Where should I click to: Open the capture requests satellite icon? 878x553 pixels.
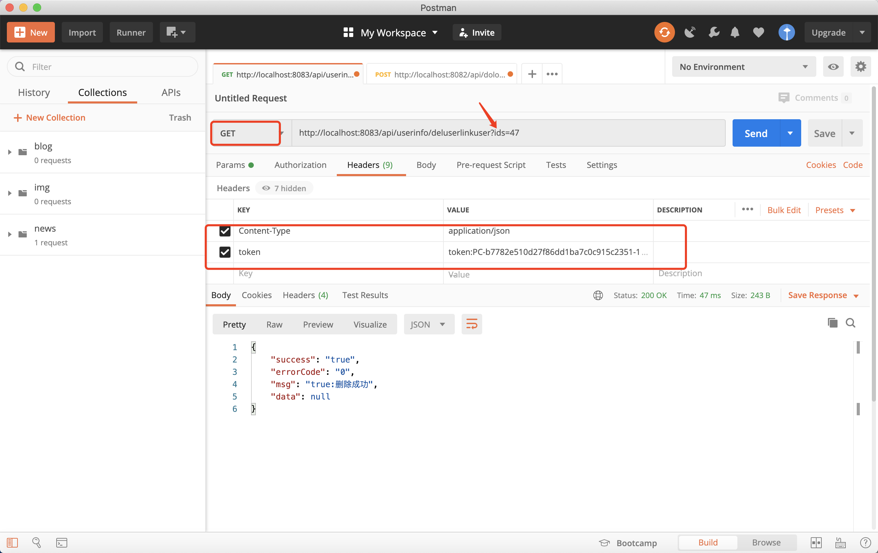[x=689, y=33]
